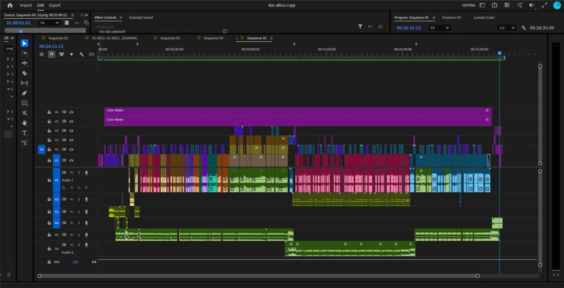Click the captions track icon in timeline
This screenshot has height=288, width=564.
point(91,54)
